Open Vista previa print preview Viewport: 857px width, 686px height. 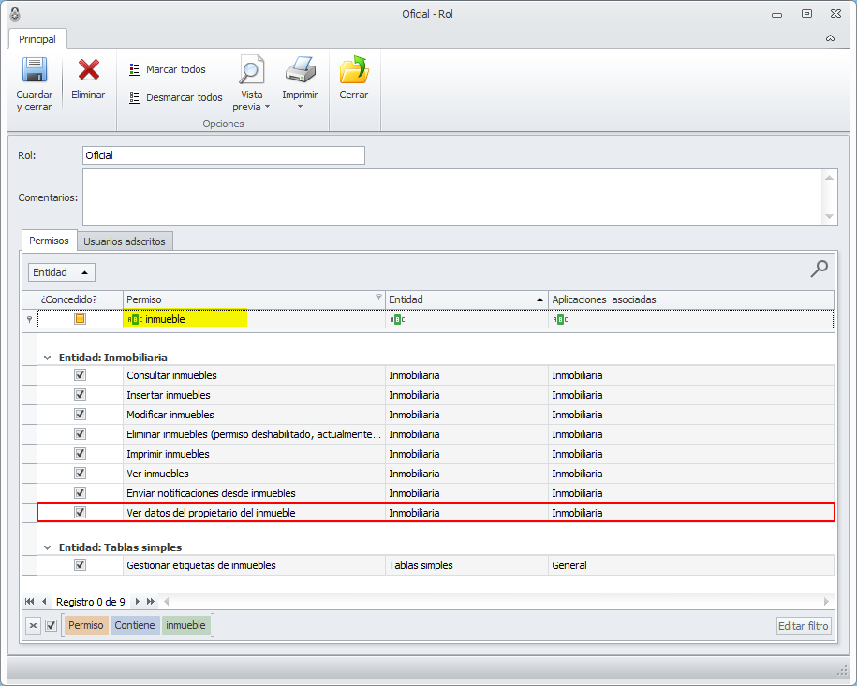pyautogui.click(x=251, y=71)
